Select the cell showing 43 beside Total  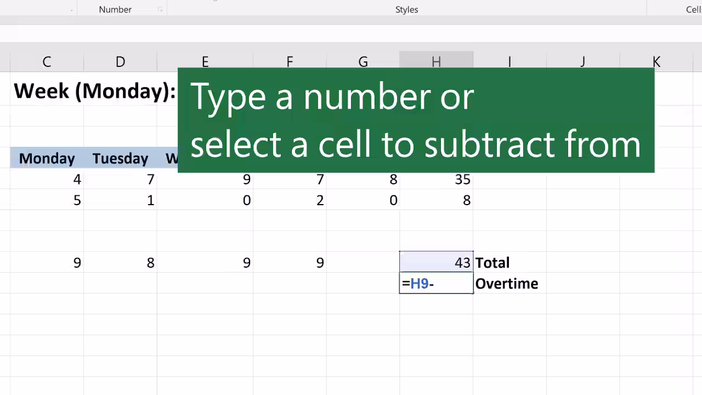(x=436, y=263)
